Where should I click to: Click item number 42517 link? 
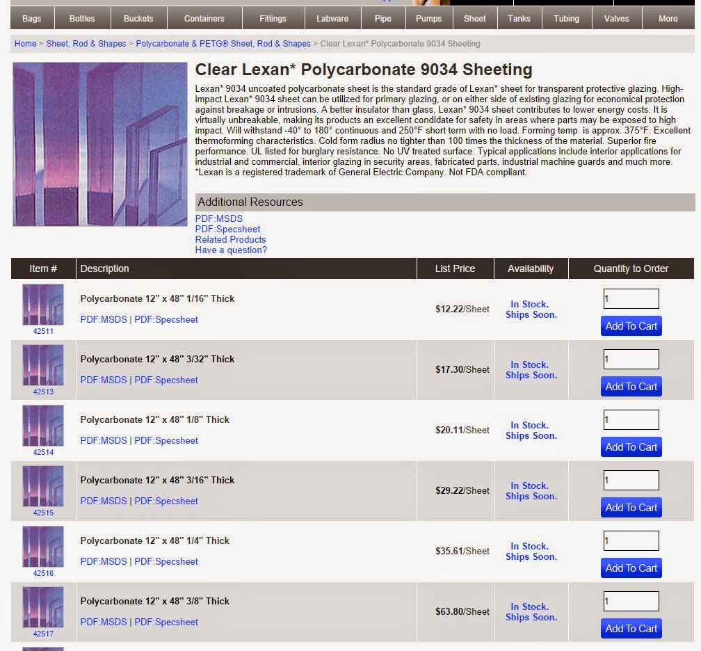43,634
